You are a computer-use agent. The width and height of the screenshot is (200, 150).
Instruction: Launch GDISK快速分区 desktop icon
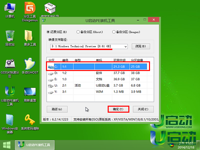click(x=10, y=68)
